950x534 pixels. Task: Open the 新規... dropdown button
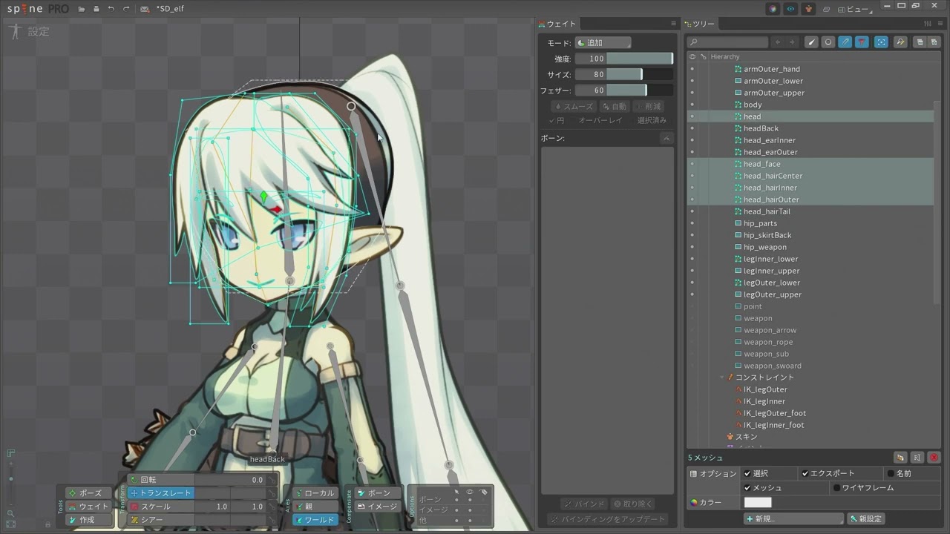[793, 518]
